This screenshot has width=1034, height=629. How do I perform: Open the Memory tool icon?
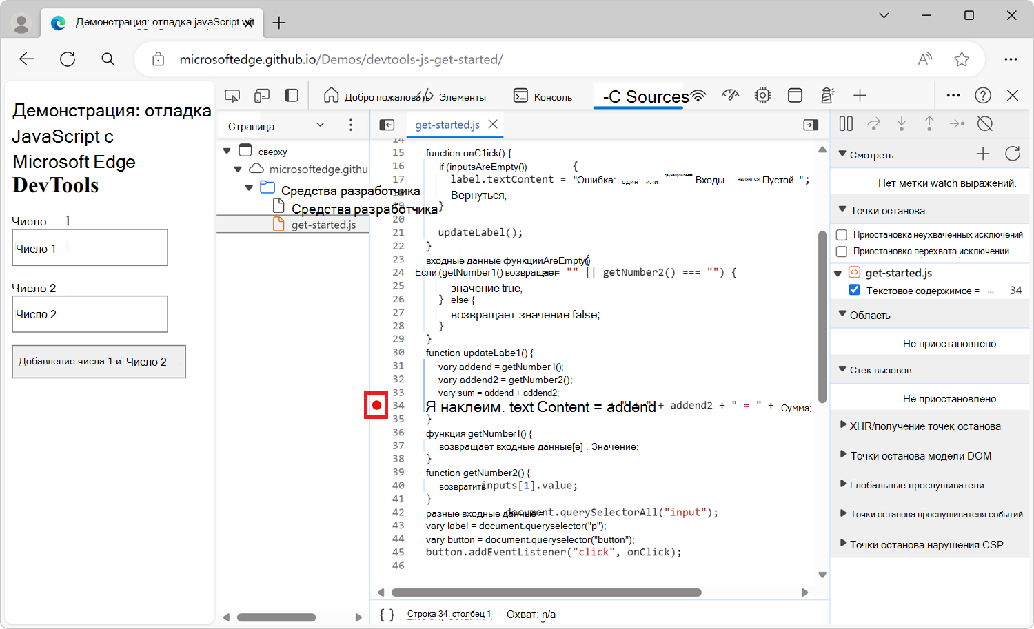(762, 96)
